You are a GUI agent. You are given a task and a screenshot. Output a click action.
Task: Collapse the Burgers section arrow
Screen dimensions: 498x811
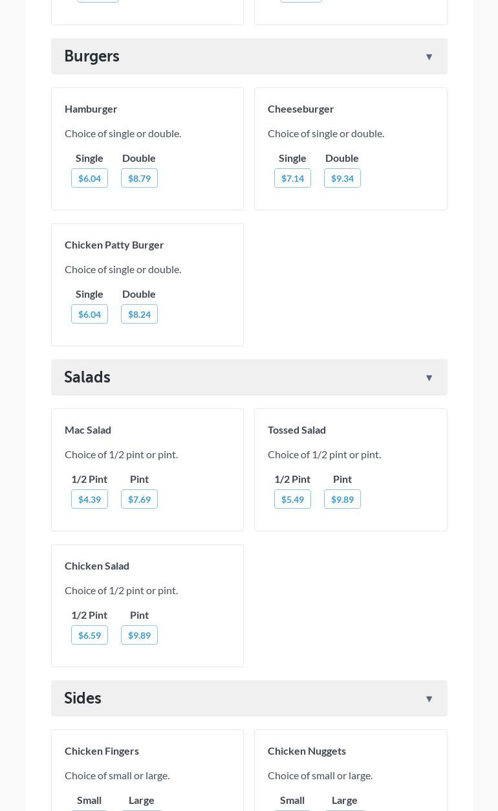(429, 57)
